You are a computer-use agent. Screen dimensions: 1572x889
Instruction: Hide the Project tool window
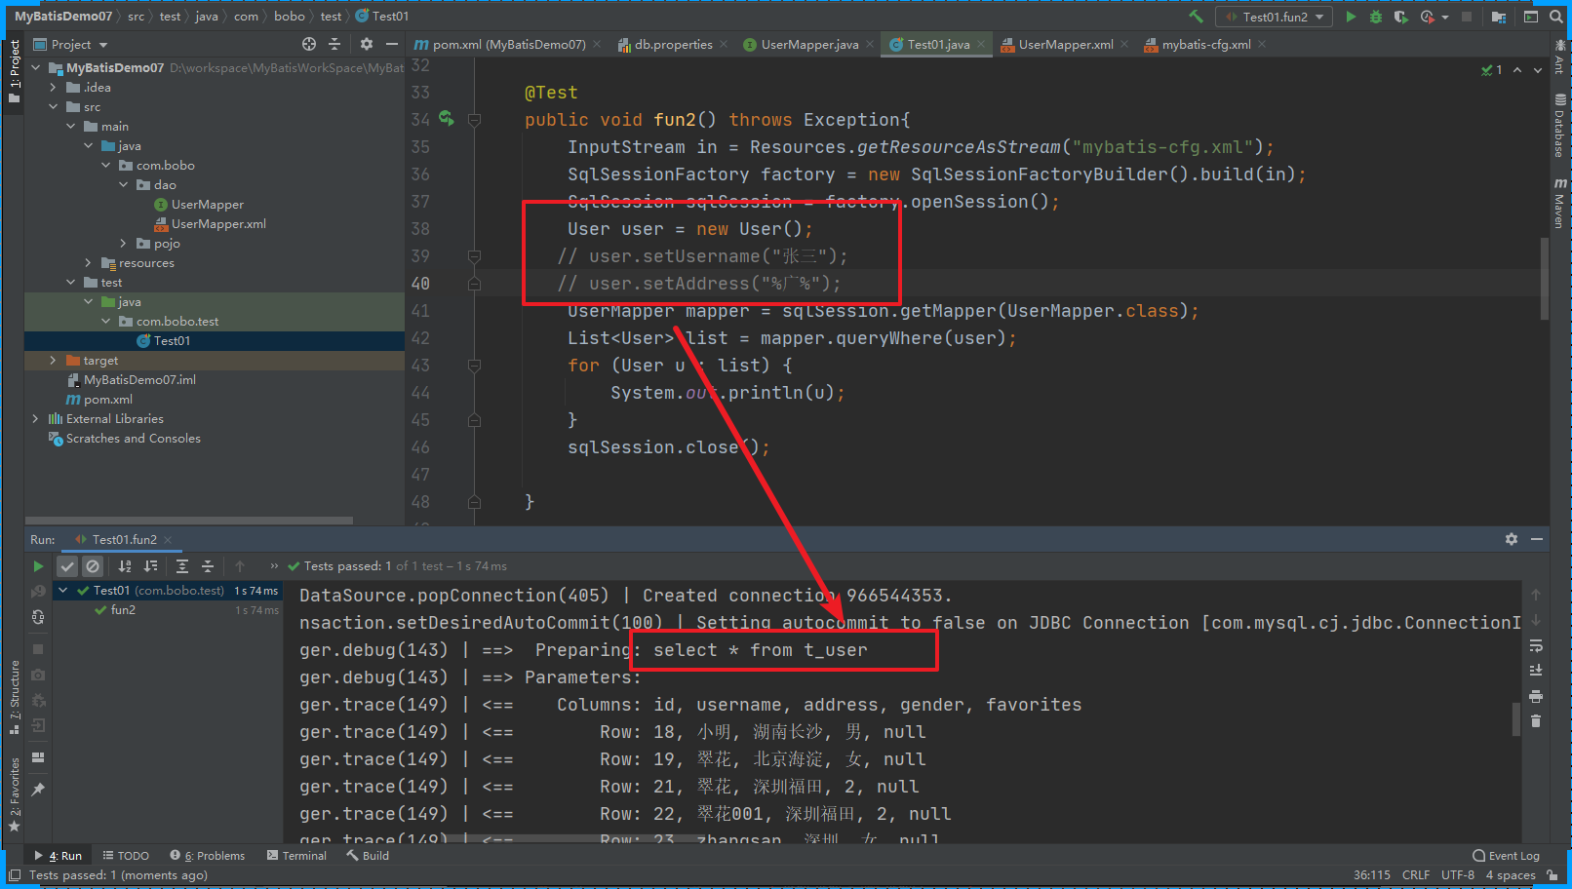(x=392, y=44)
